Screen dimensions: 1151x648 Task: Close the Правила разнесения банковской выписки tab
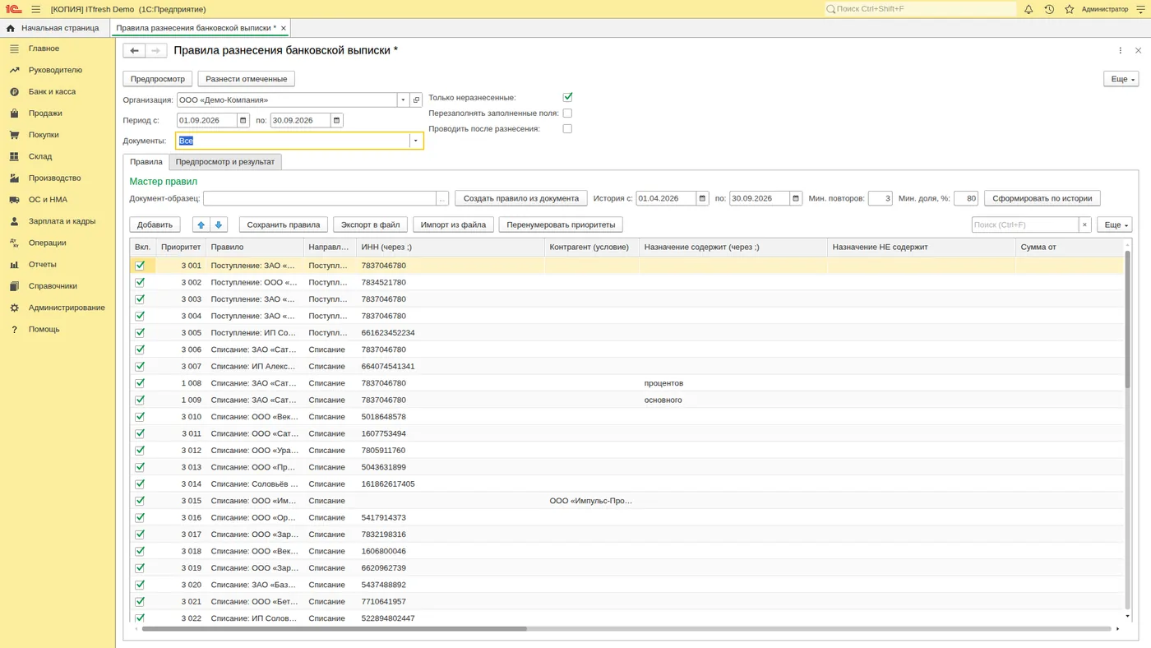pyautogui.click(x=284, y=28)
